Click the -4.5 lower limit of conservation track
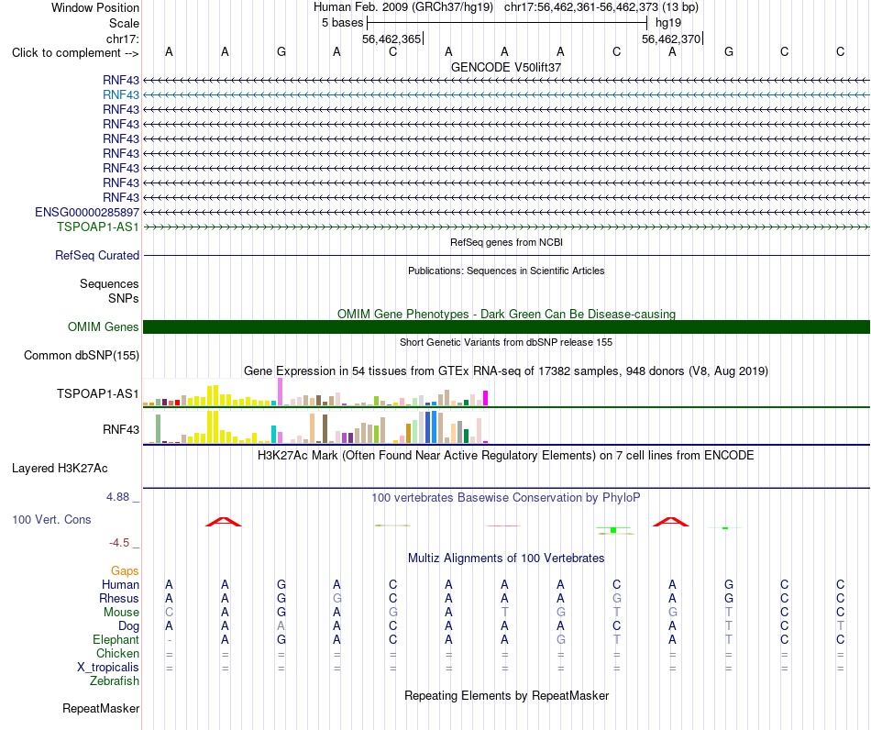 [x=119, y=543]
